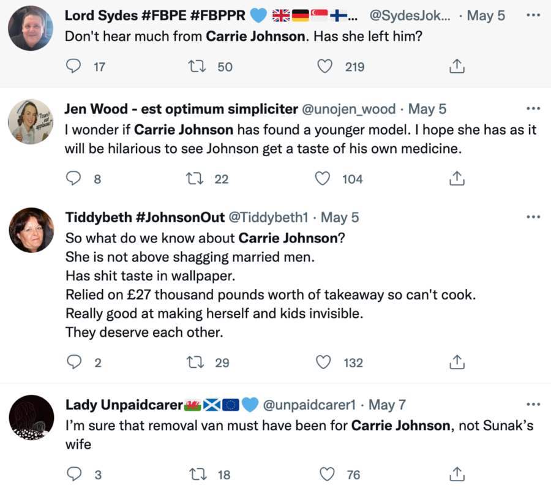Retweet Lady Unpaidcarer's removal van tweet

click(197, 474)
